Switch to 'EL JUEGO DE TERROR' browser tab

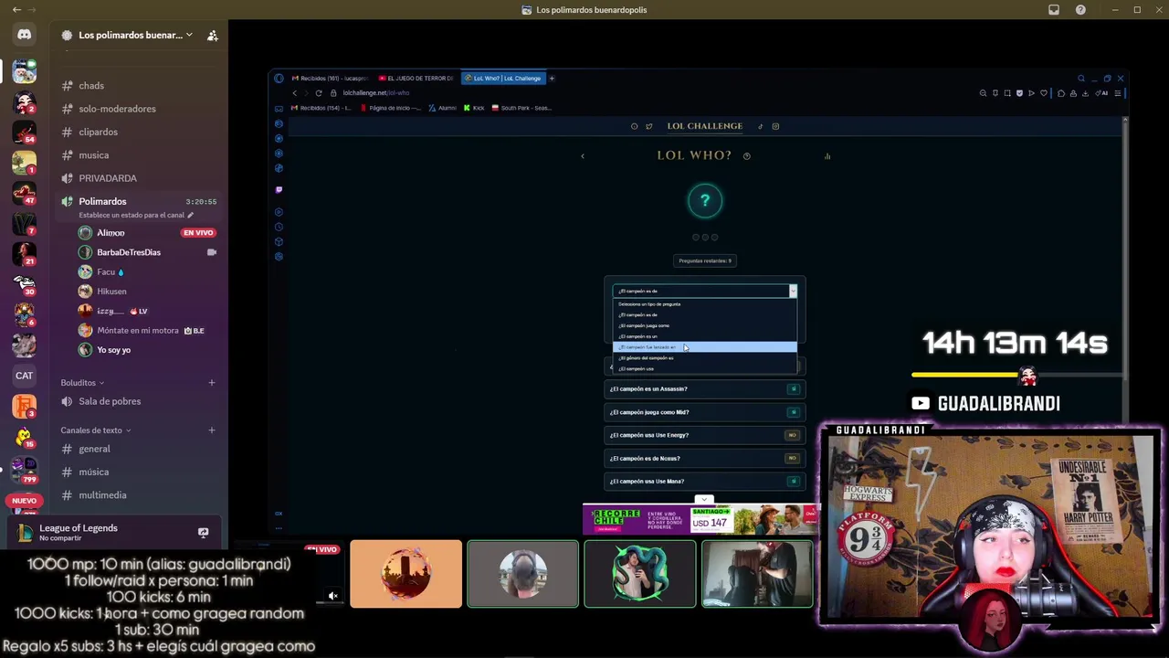click(416, 79)
